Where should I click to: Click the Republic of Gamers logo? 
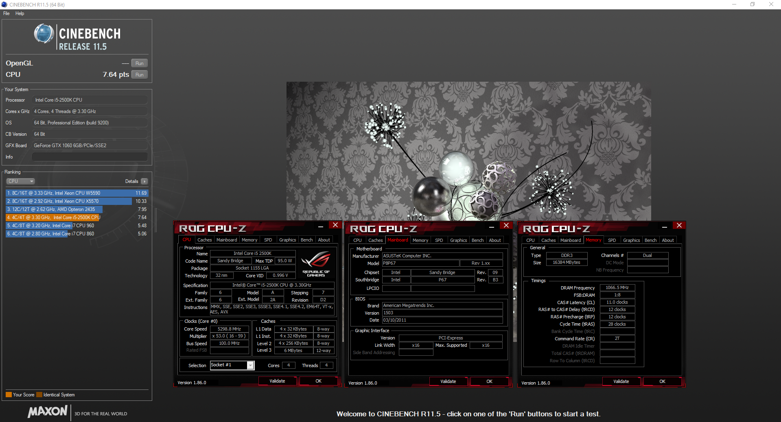tap(316, 264)
